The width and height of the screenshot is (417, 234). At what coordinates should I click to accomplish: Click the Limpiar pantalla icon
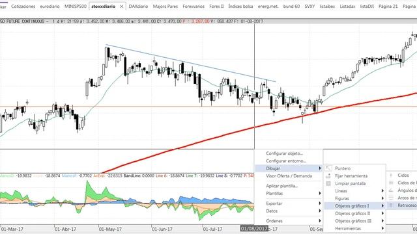[x=328, y=183]
